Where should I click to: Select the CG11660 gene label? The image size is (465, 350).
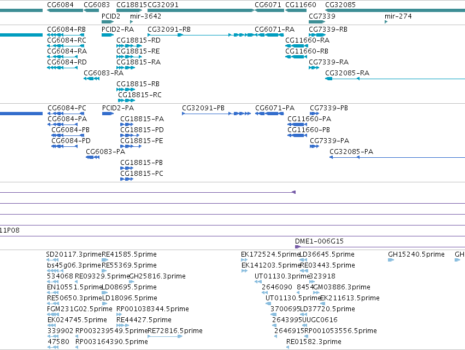tap(301, 5)
